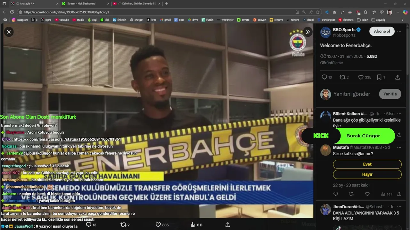Collapse the side panel with double-chevron icon
The height and width of the screenshot is (230, 410).
click(x=307, y=32)
